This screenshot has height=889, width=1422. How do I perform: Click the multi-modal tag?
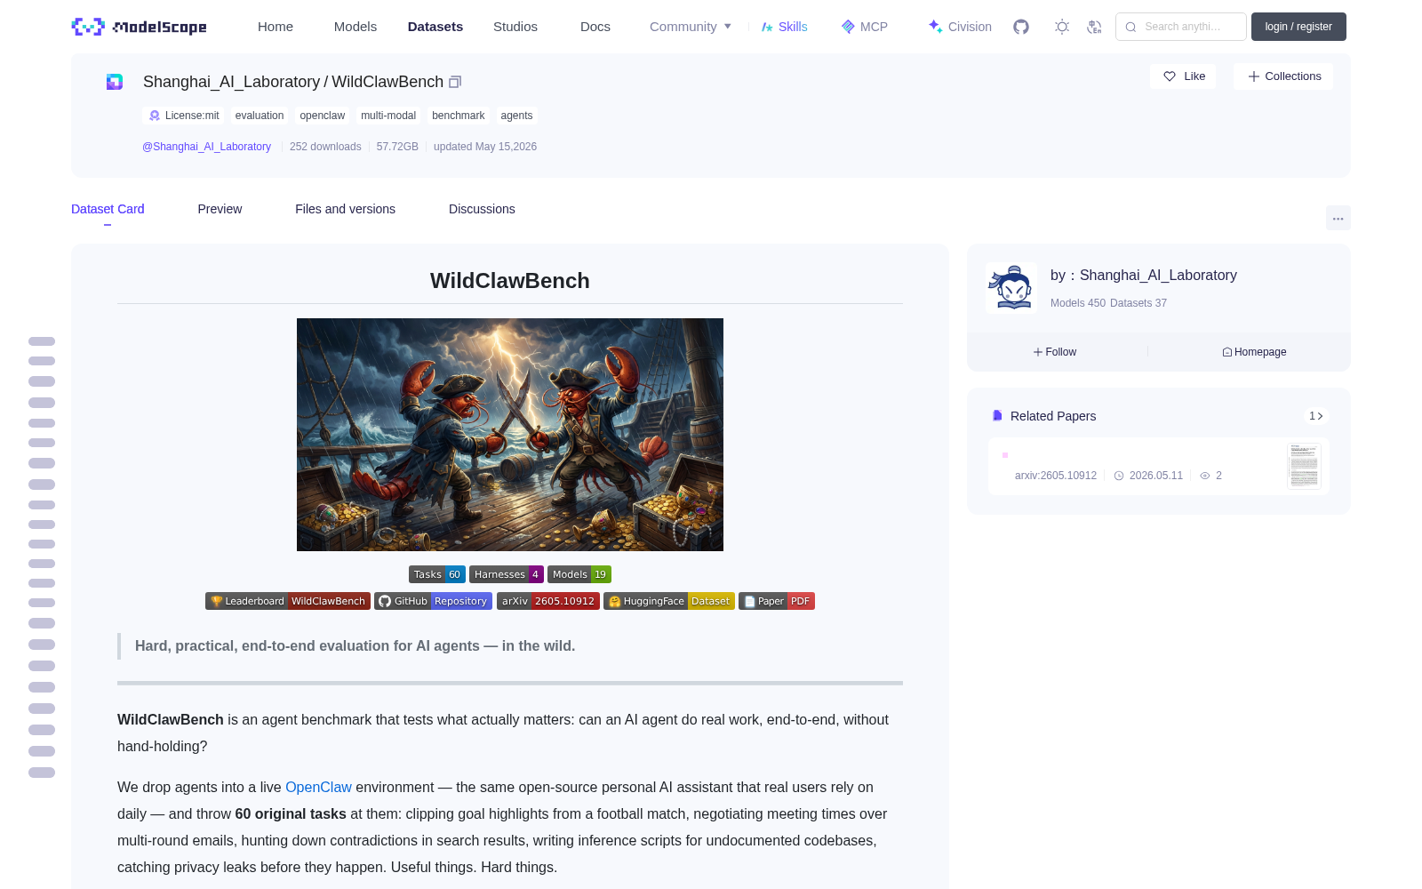[x=388, y=116]
